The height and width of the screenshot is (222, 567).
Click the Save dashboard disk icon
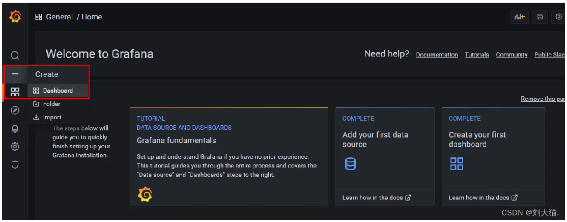pyautogui.click(x=540, y=17)
